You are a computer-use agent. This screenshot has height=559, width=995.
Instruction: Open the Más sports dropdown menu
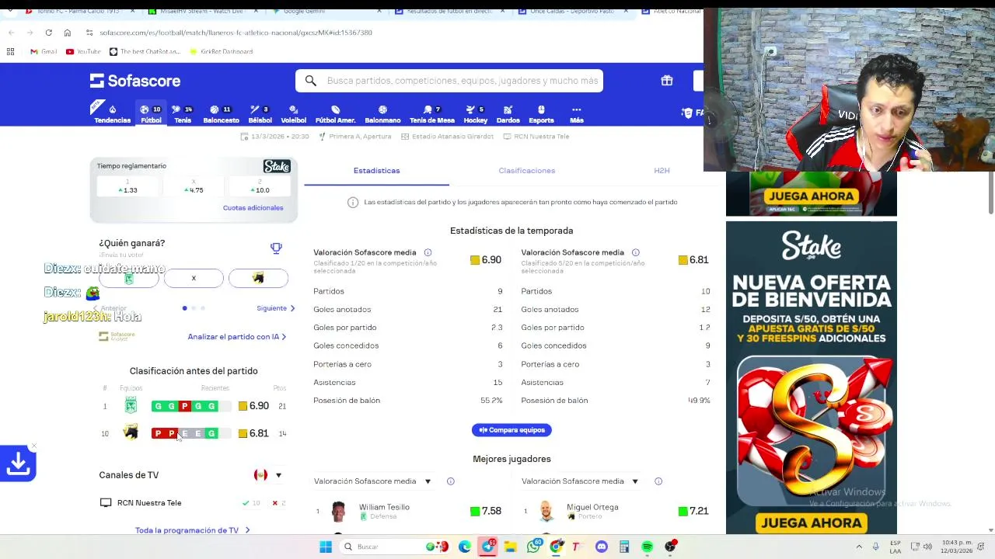pyautogui.click(x=576, y=113)
